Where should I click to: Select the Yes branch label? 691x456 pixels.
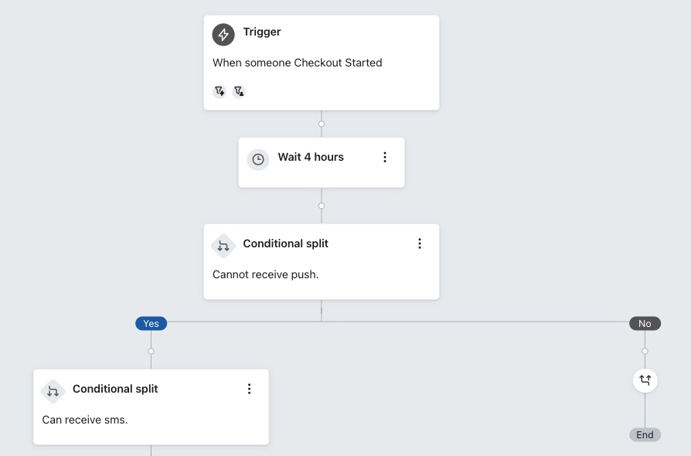(151, 323)
